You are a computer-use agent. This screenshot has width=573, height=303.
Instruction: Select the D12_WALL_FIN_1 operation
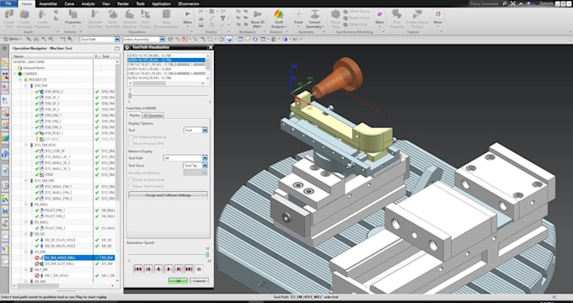click(58, 186)
